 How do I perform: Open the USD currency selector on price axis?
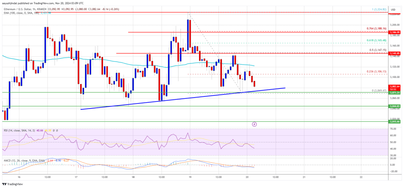393,9
